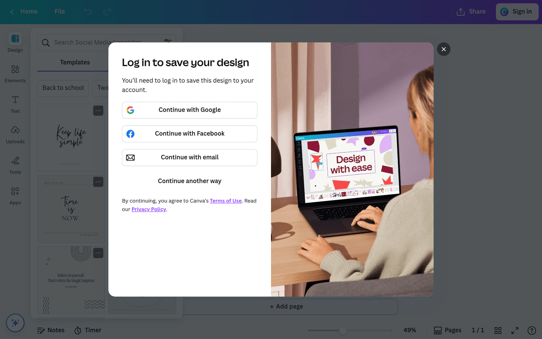Continue with Facebook login

tap(190, 134)
